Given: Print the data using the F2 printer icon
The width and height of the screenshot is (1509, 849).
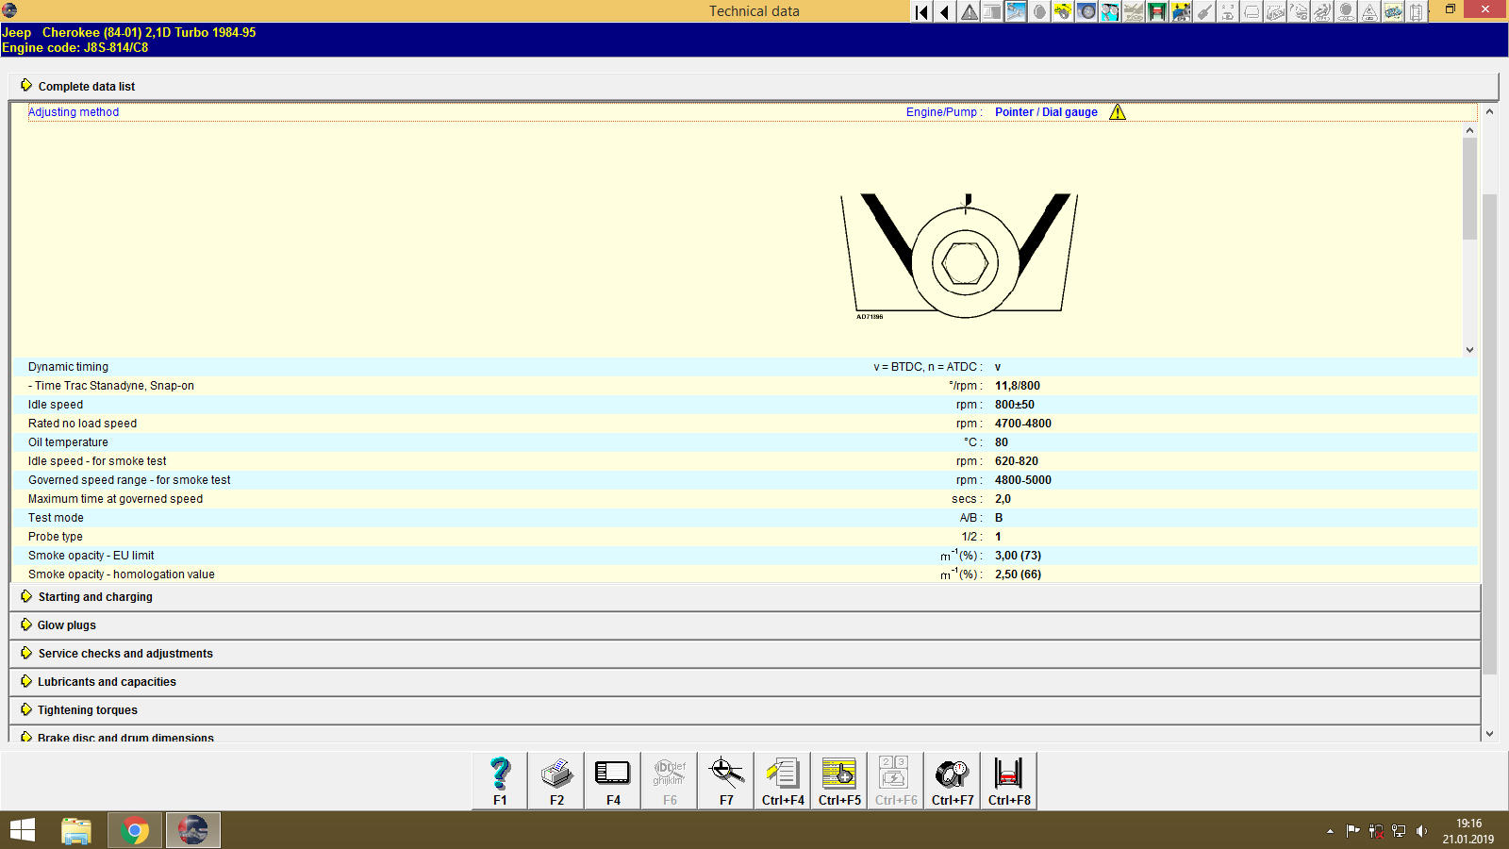Looking at the screenshot, I should 556,780.
